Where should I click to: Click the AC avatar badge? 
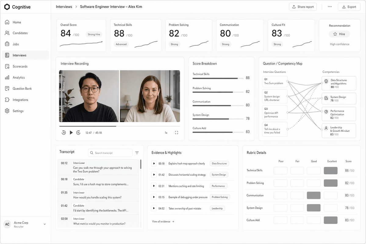click(7, 224)
